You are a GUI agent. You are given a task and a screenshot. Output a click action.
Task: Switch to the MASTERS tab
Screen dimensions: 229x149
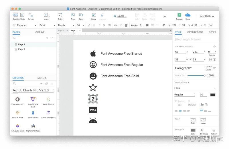pyautogui.click(x=42, y=78)
